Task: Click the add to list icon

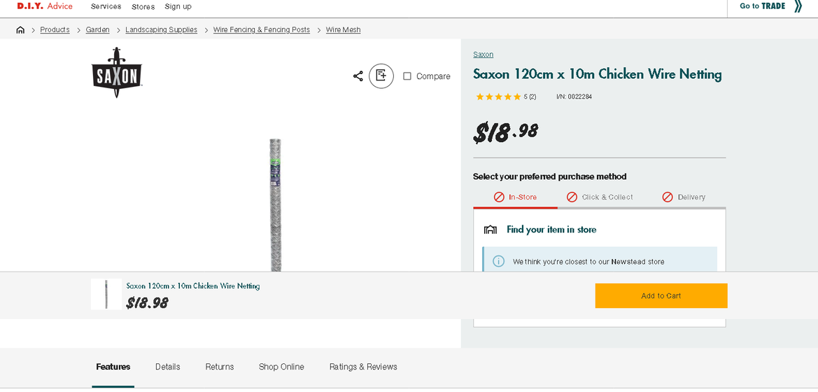Action: [x=381, y=76]
